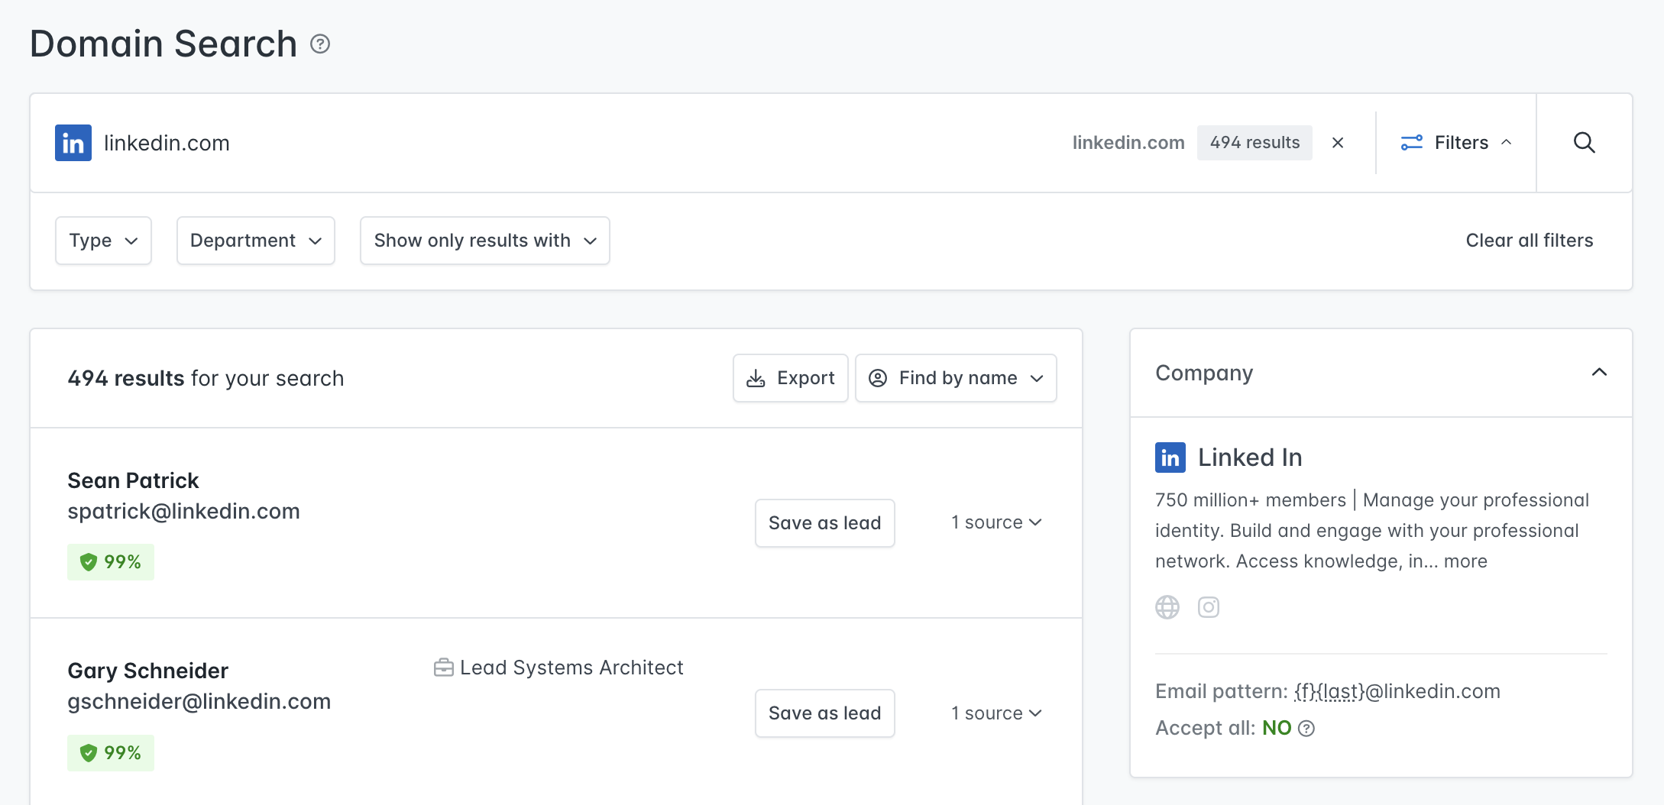Click 'more' to expand company description
Viewport: 1664px width, 805px height.
pyautogui.click(x=1465, y=561)
